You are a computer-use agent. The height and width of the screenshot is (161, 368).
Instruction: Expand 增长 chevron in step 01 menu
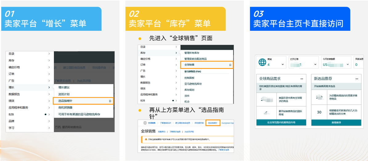(49, 87)
